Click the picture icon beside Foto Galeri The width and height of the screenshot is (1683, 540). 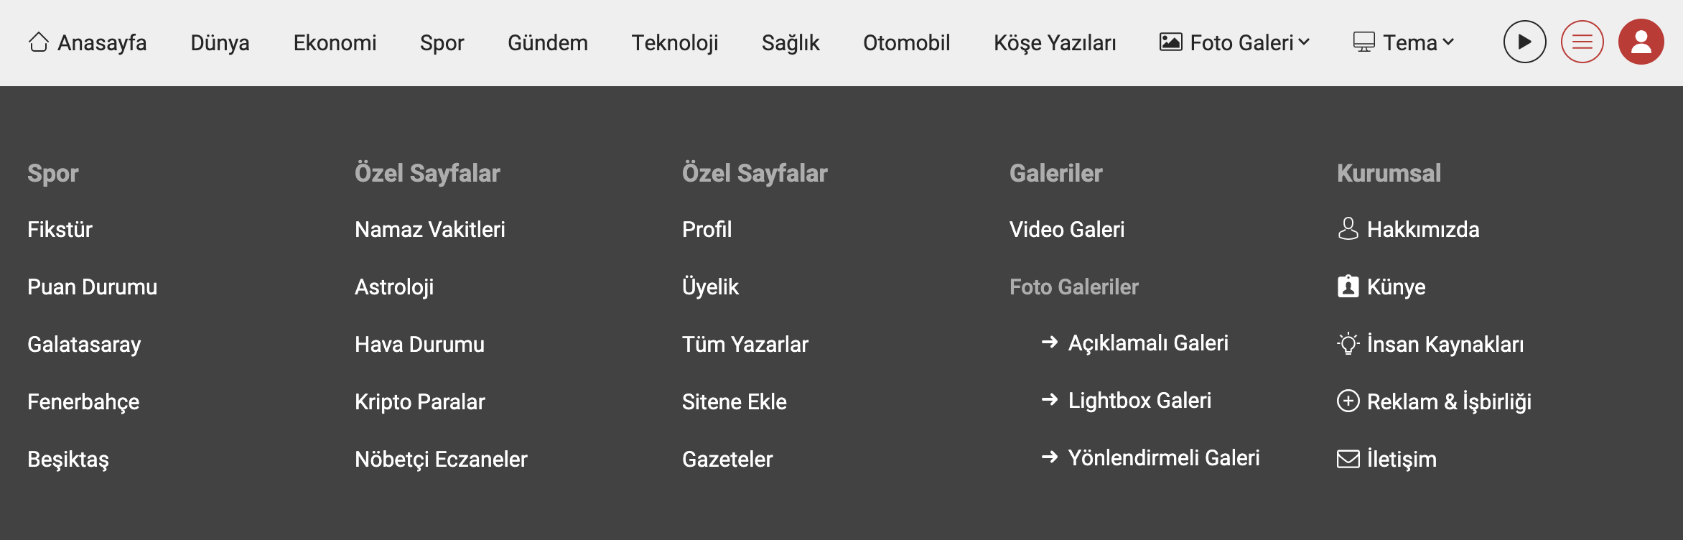click(1170, 42)
